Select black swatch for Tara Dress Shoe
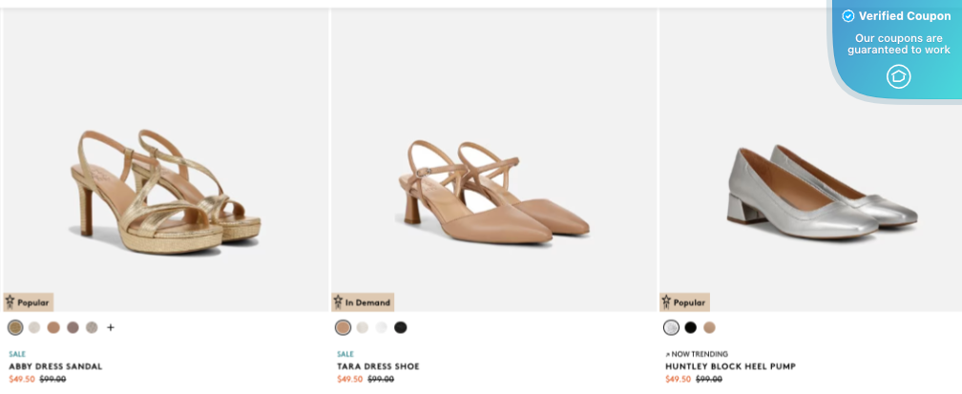The image size is (962, 394). coord(401,327)
